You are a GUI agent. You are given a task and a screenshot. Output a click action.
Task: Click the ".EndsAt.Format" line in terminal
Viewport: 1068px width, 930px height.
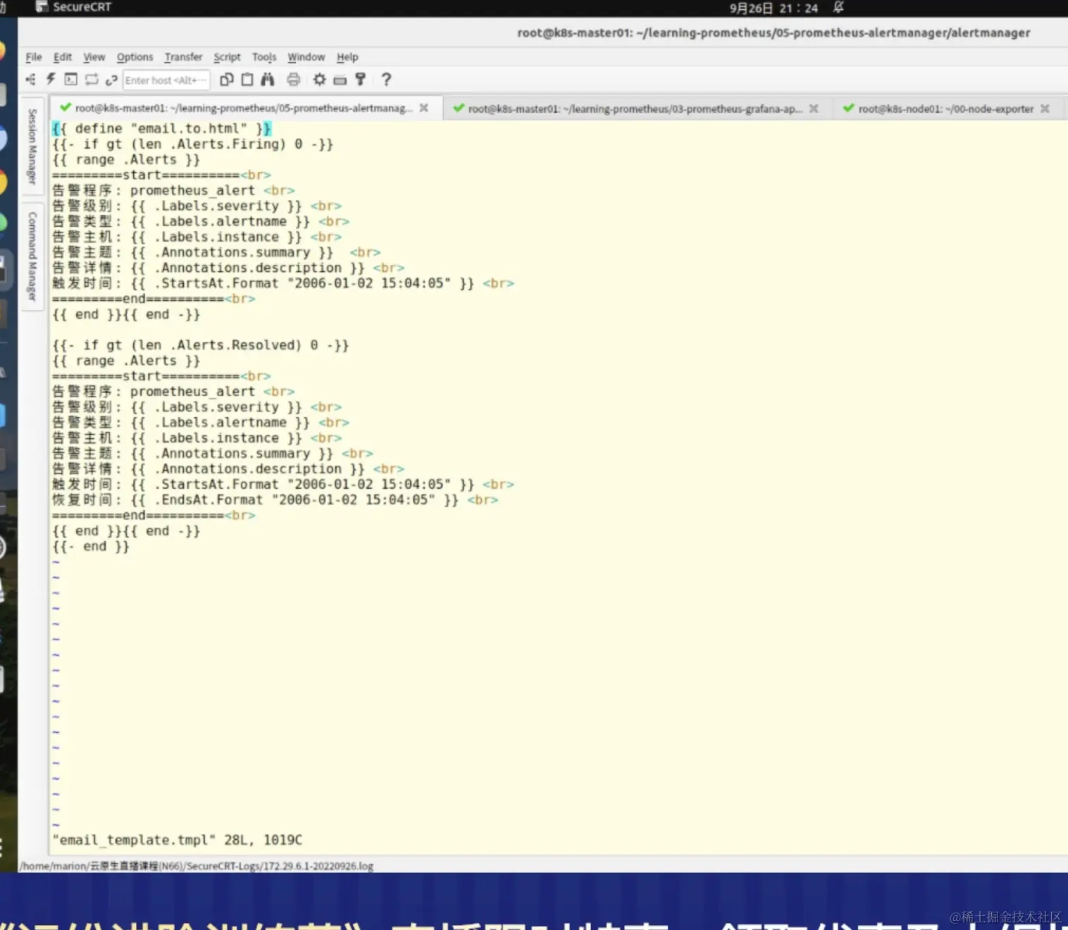[275, 500]
